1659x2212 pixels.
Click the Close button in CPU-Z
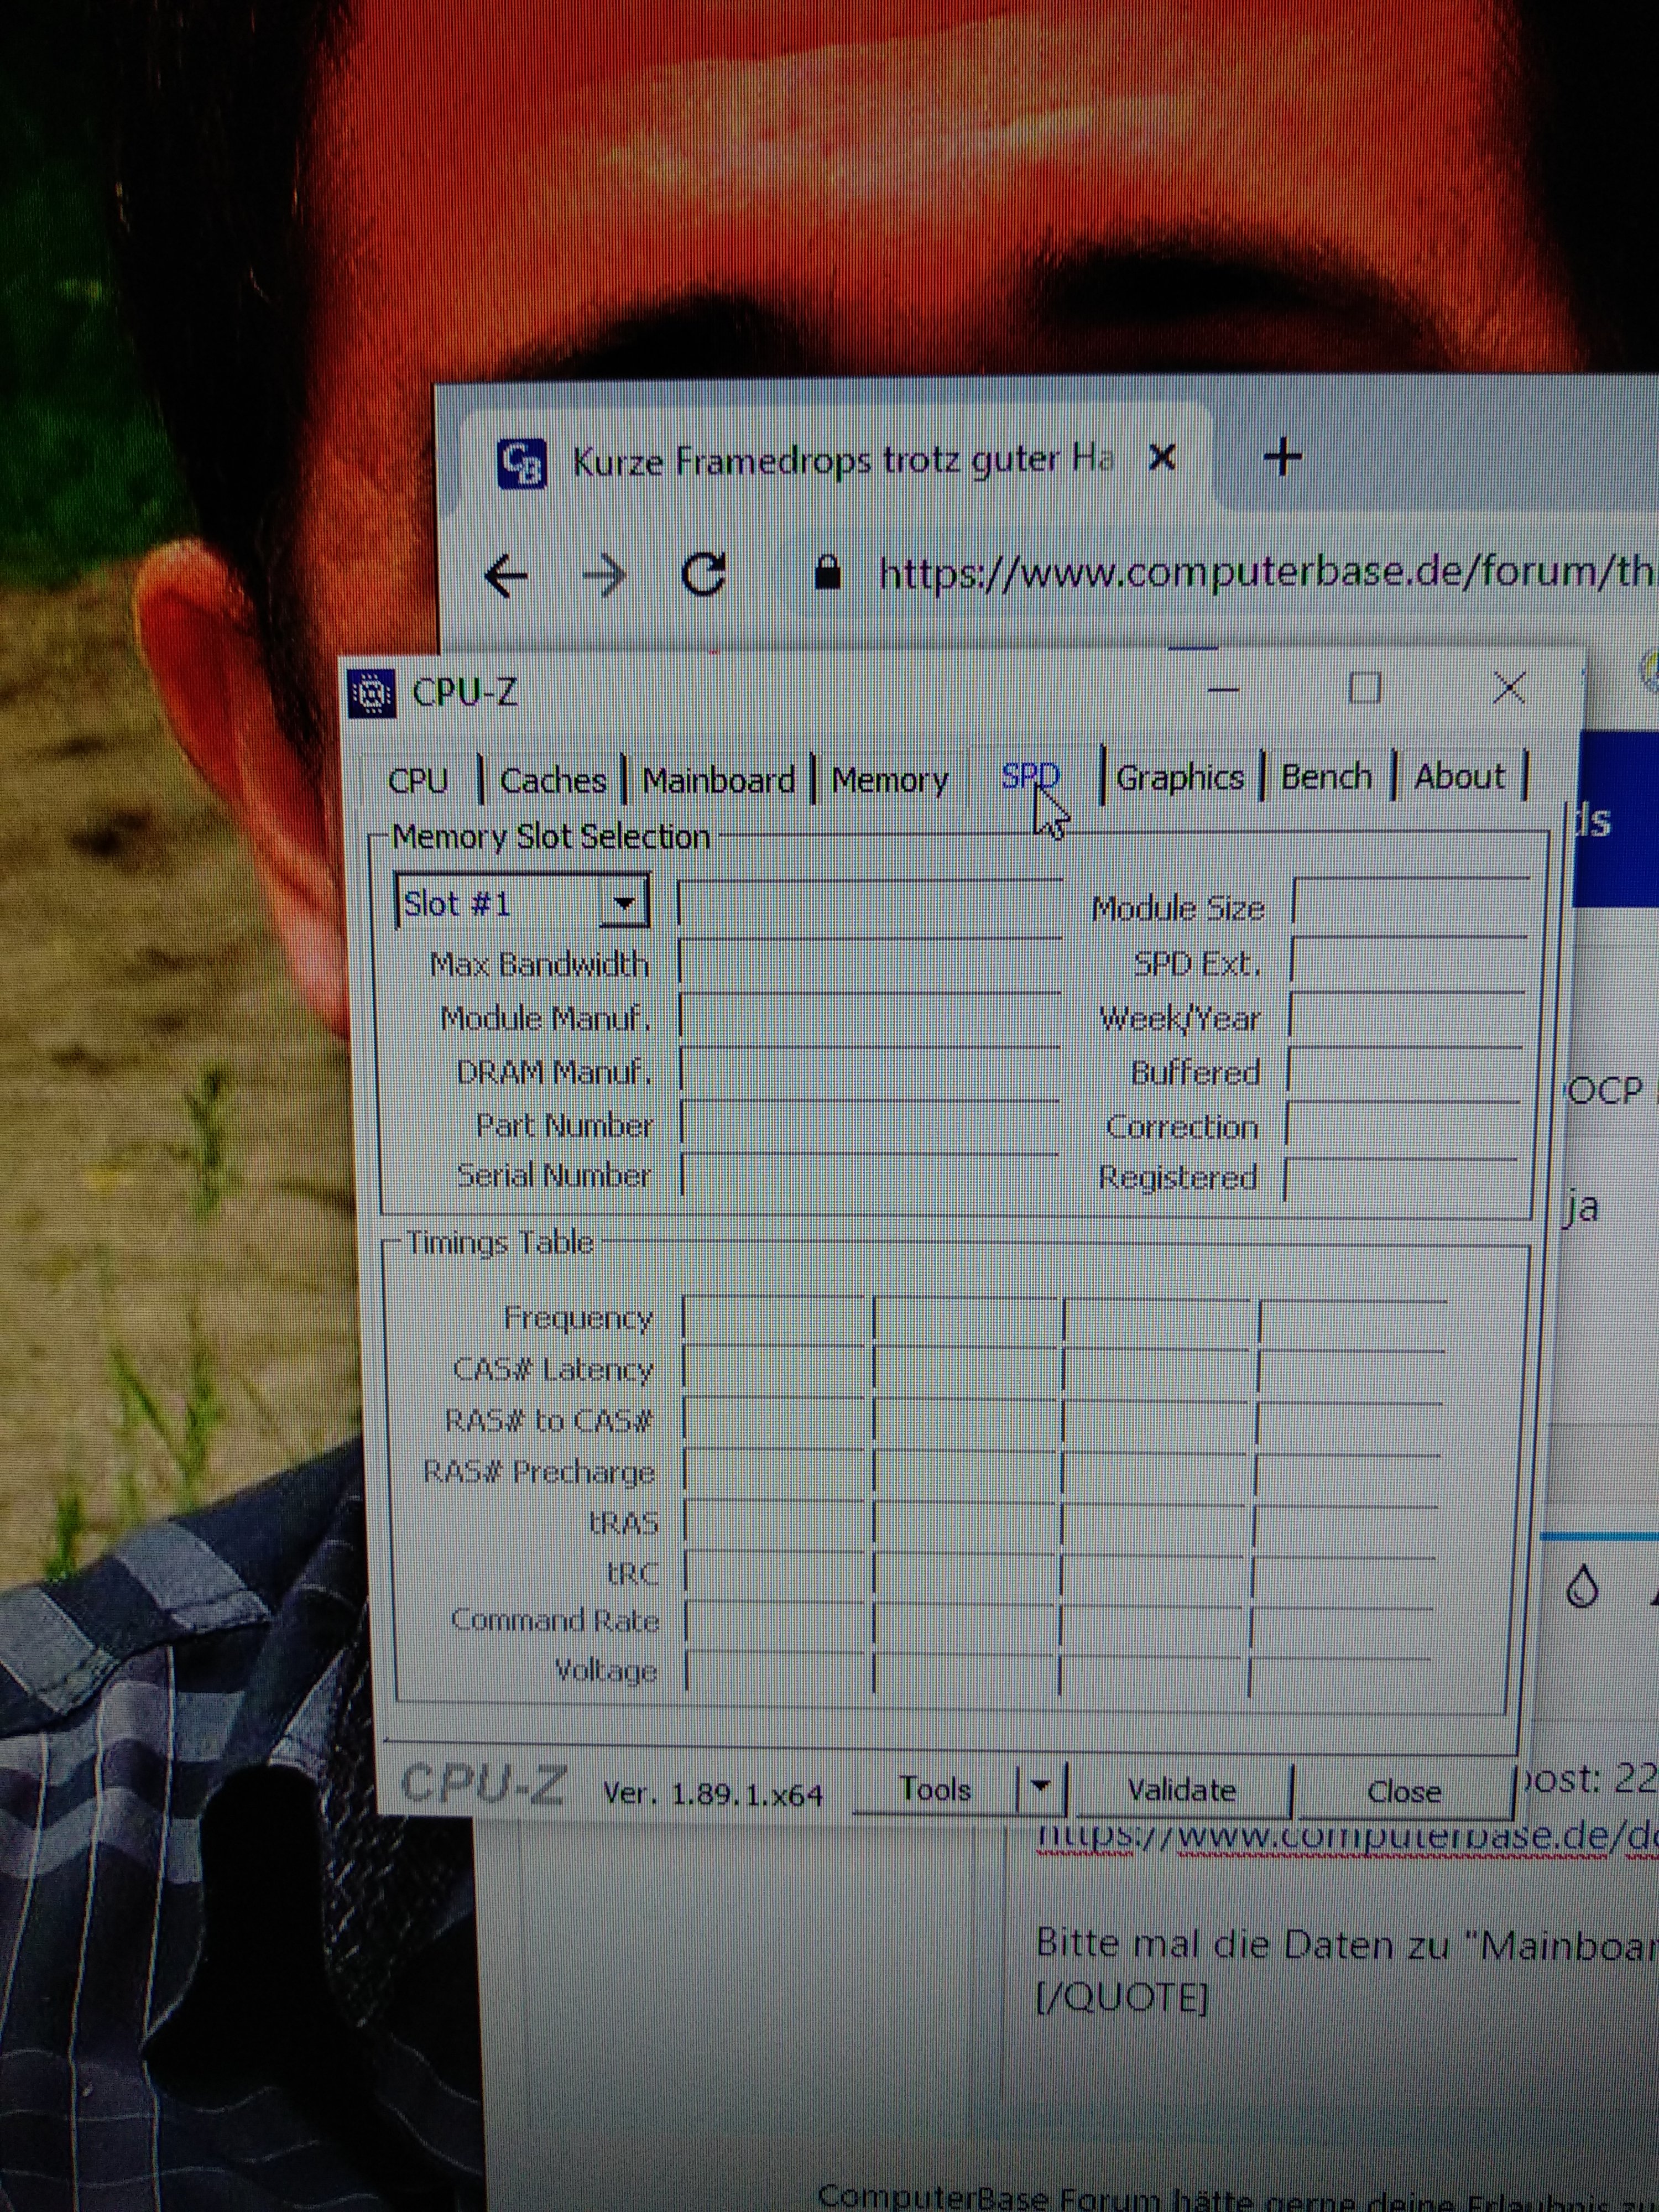1404,1791
